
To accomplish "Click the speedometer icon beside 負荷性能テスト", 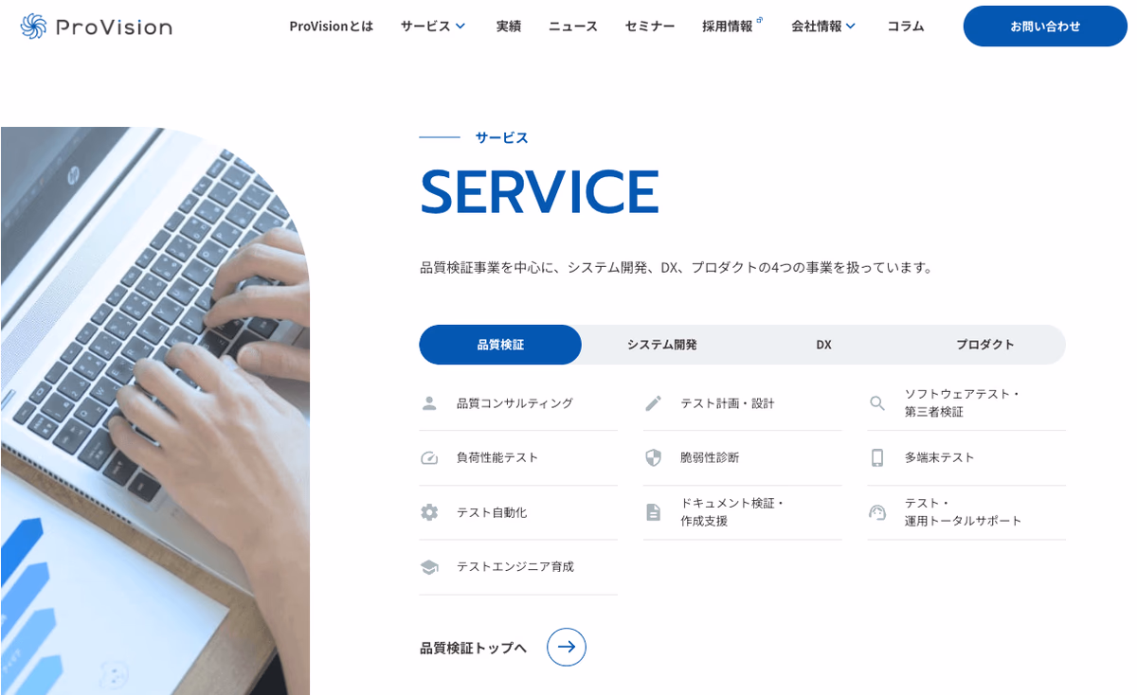I will (x=429, y=458).
